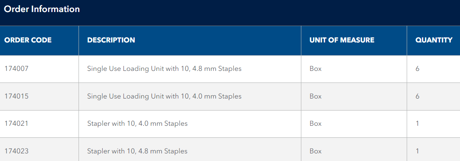Select order code 174021

point(16,123)
